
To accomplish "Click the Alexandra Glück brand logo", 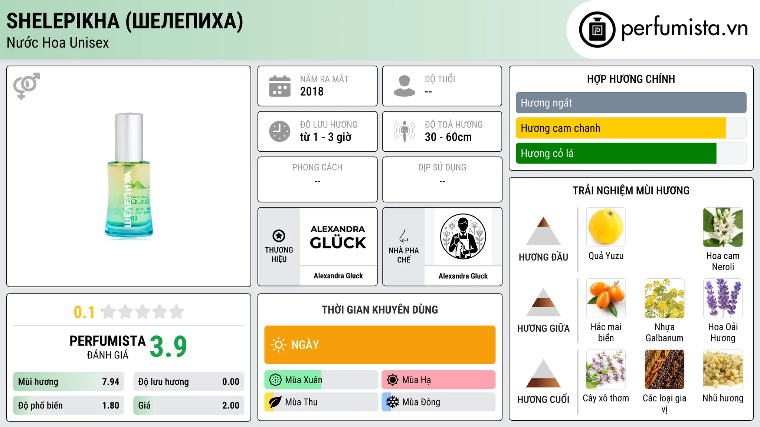I will tap(338, 237).
